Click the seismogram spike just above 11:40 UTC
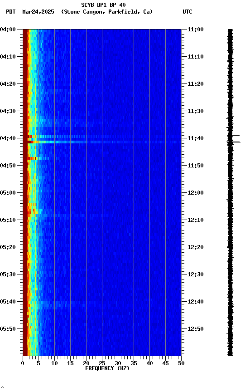This screenshot has width=250, height=392. pos(236,136)
